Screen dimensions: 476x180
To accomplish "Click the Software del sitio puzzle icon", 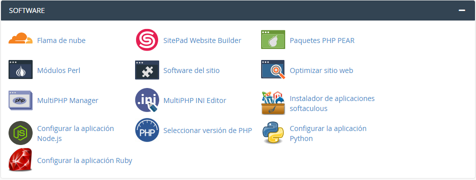I will (147, 70).
